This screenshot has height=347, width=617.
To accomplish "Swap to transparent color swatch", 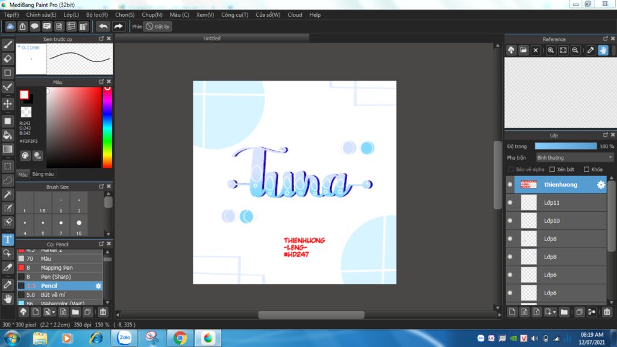I will click(x=26, y=112).
